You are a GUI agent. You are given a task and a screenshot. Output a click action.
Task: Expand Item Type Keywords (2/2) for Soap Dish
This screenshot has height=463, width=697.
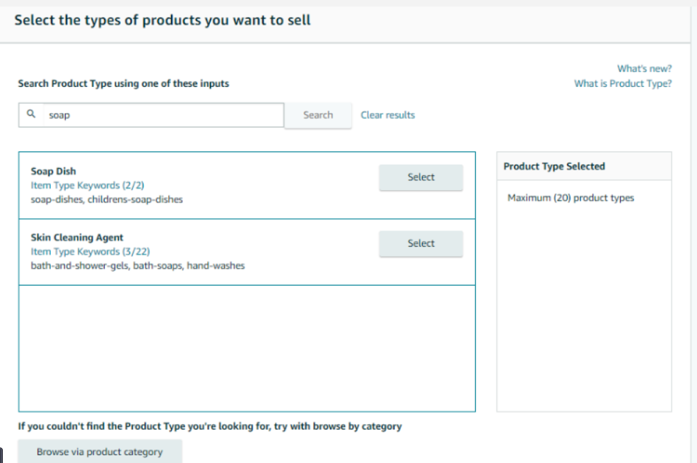(x=75, y=185)
